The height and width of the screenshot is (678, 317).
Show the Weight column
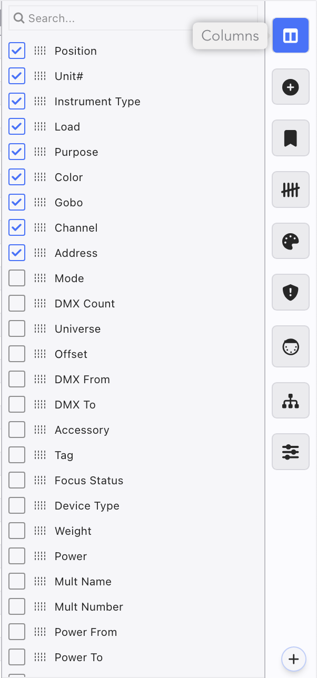[17, 531]
